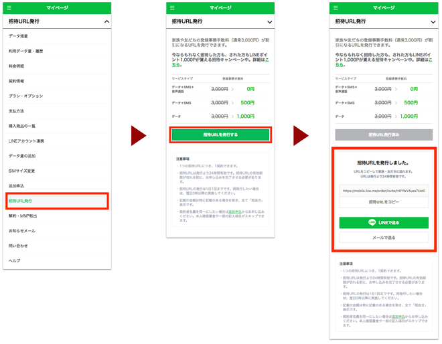Viewport: 442px width, 344px height.
Task: Click 注意事項 heading below the green 招待URLを発行する button
Action: 183,159
